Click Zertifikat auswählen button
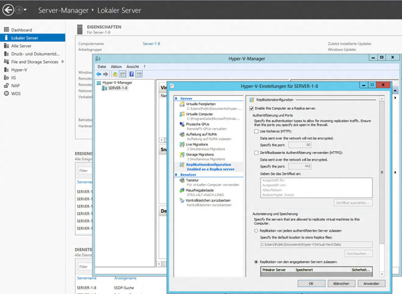The image size is (402, 294). 353,203
